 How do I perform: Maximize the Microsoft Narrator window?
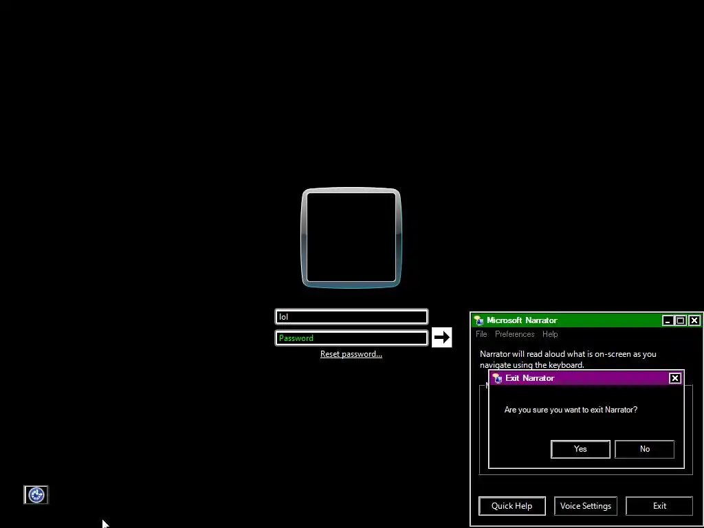681,320
